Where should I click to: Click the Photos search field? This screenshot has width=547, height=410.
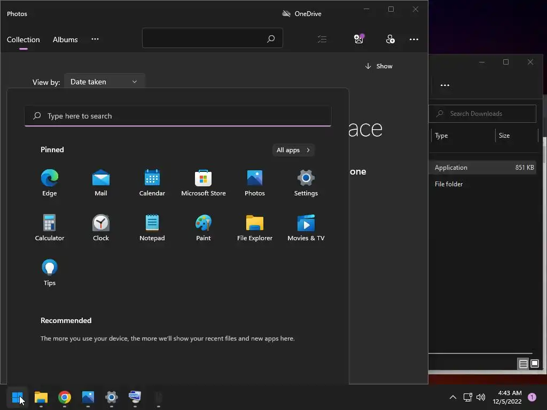[x=213, y=38]
